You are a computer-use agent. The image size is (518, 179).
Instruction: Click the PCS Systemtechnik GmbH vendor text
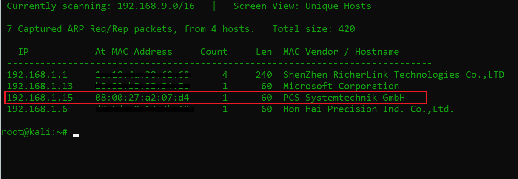(x=344, y=98)
